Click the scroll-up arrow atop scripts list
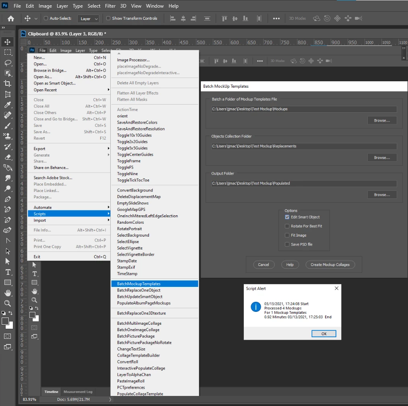408x406 pixels. [119, 54]
